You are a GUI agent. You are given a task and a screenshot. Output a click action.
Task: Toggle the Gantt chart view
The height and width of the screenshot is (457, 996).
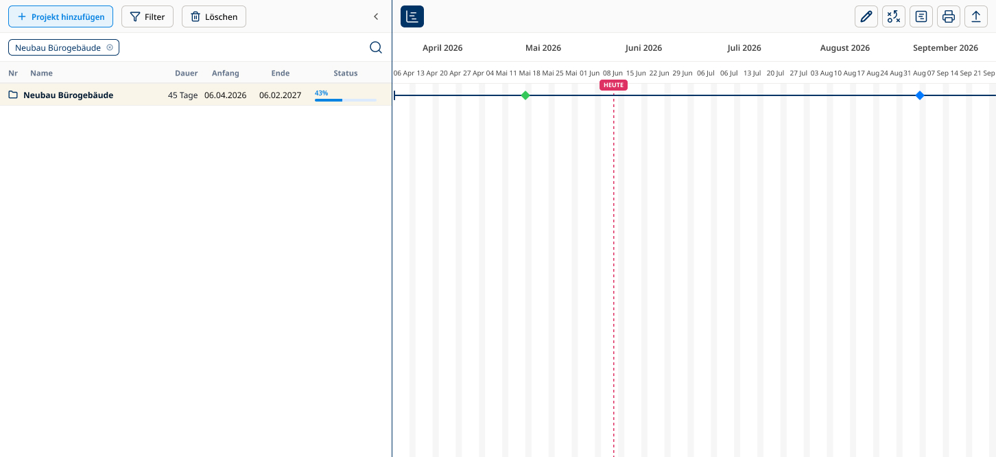(412, 16)
